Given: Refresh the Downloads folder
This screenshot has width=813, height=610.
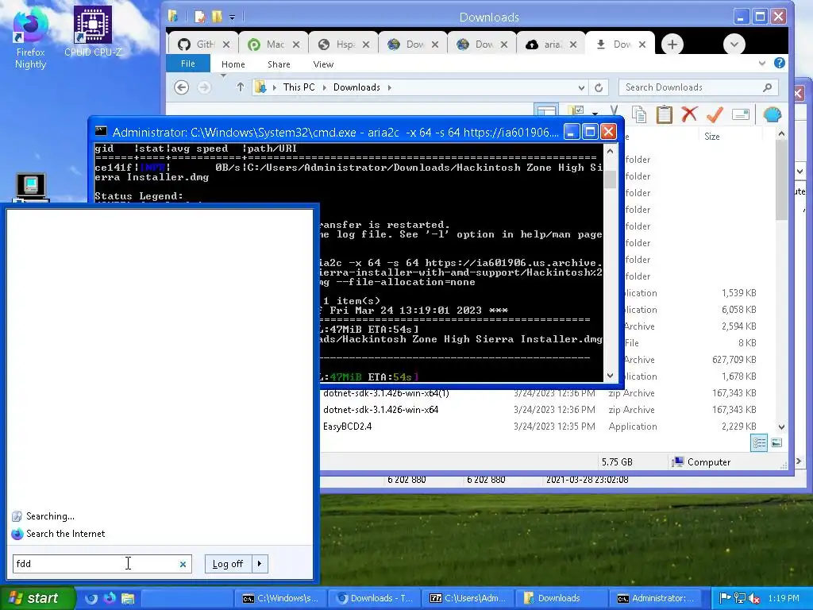Looking at the screenshot, I should point(599,87).
